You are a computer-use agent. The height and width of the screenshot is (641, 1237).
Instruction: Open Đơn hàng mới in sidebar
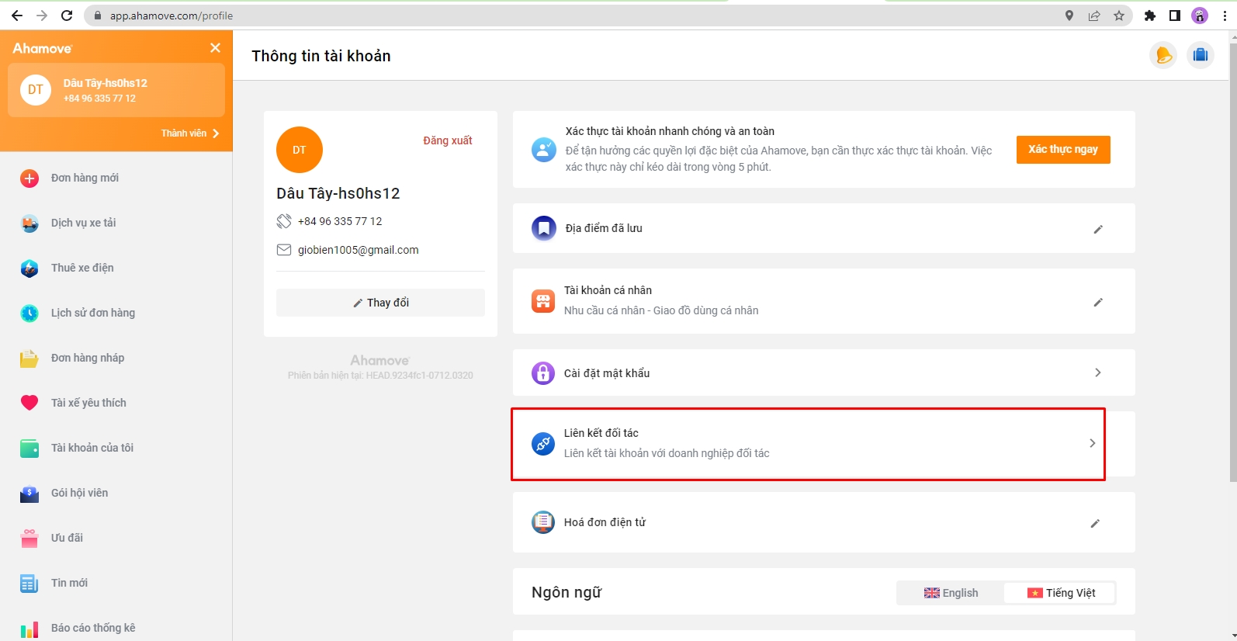pyautogui.click(x=85, y=178)
